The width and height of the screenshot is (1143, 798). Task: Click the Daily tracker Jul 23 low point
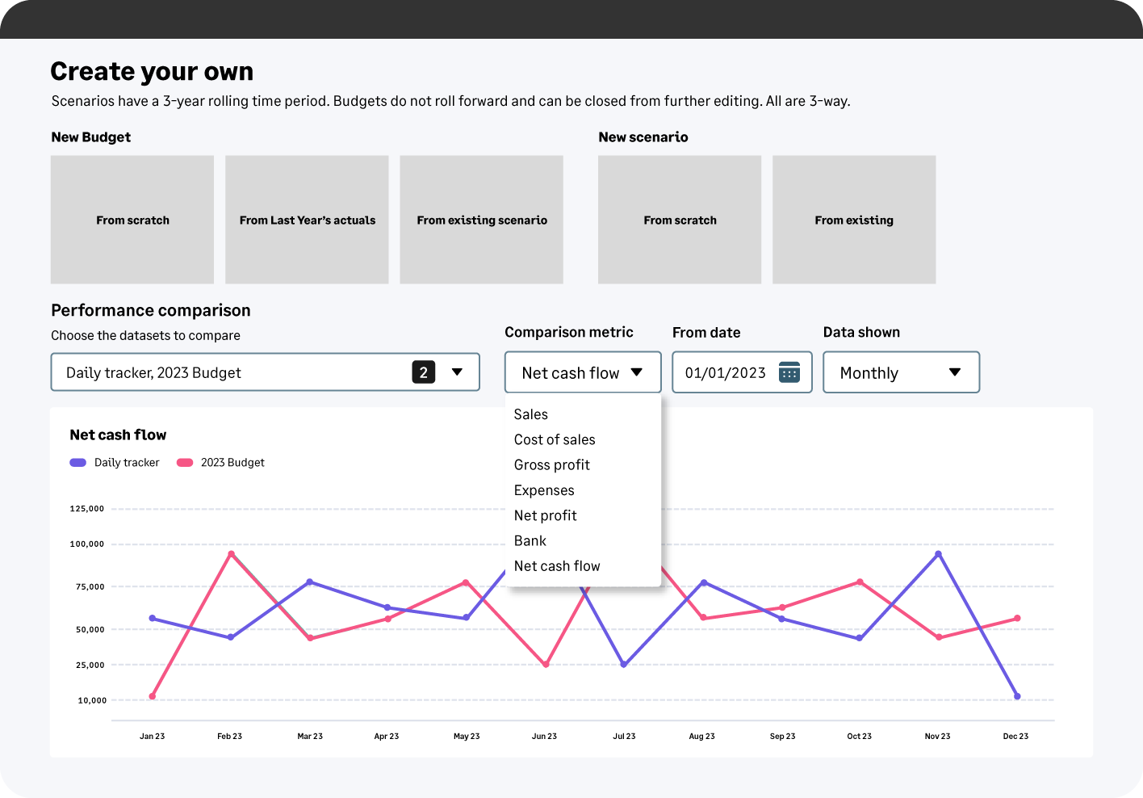[624, 665]
